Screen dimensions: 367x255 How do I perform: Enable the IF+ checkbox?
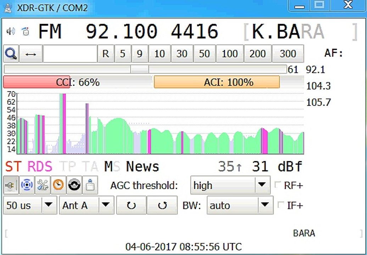pyautogui.click(x=280, y=205)
